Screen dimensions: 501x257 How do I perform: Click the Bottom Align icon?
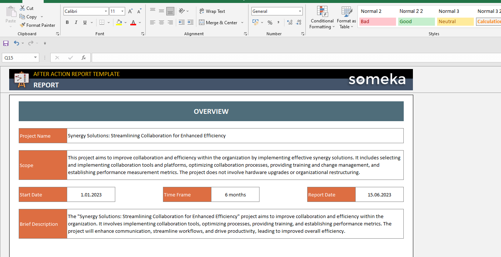click(170, 11)
